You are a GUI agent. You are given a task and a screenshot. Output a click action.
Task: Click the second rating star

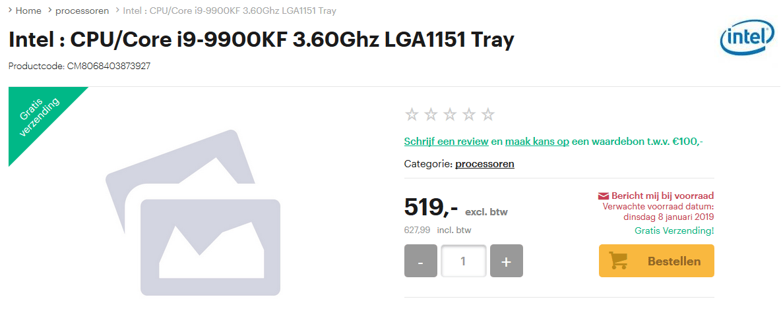coord(431,115)
